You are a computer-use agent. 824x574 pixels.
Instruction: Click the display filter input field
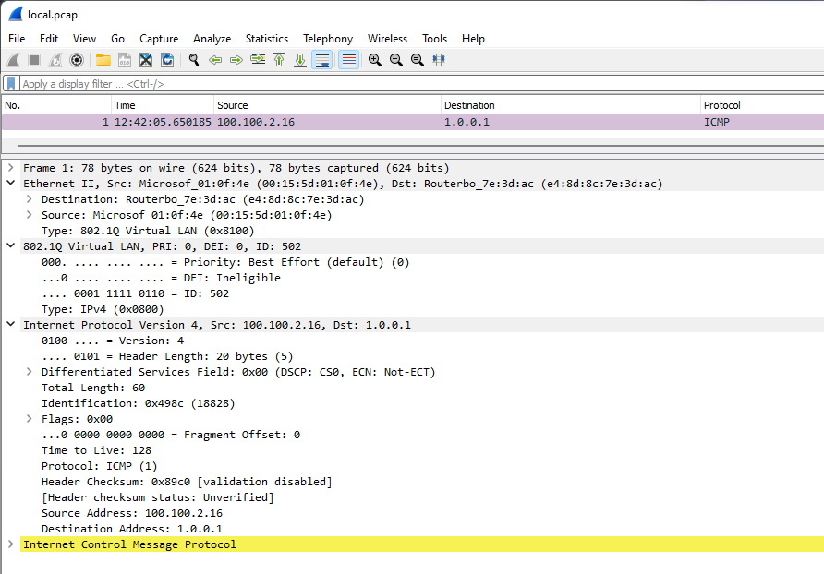pos(185,83)
